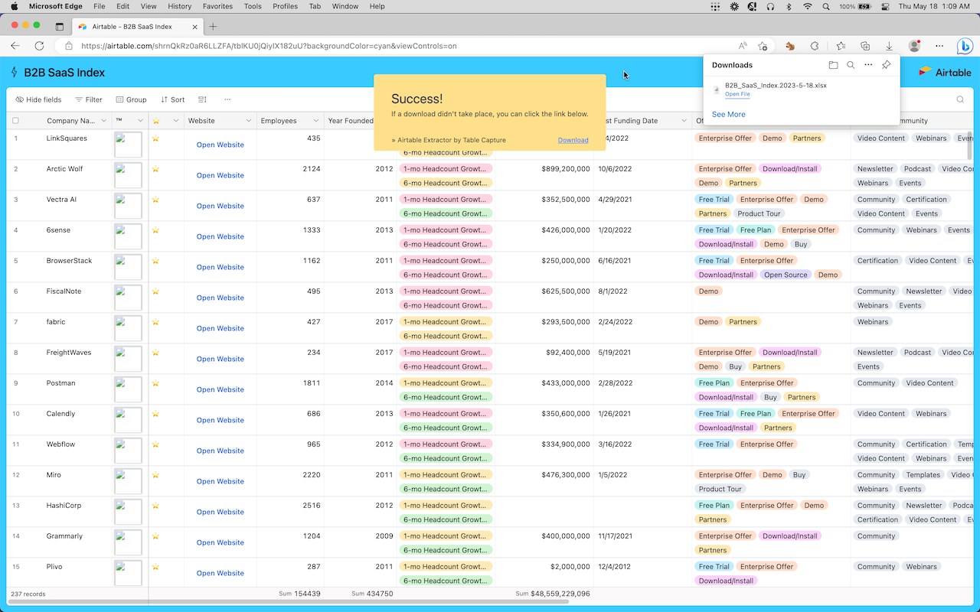Screen dimensions: 980x612
Task: Open the view toolbar more-options ellipsis
Action: (x=227, y=99)
